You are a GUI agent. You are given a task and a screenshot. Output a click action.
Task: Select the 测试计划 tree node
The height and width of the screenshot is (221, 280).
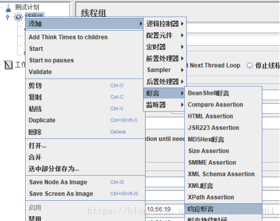tap(27, 7)
